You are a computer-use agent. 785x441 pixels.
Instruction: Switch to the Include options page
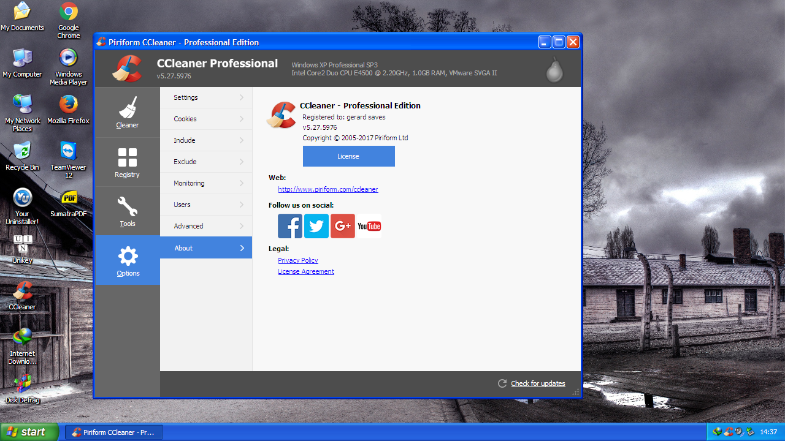tap(206, 140)
